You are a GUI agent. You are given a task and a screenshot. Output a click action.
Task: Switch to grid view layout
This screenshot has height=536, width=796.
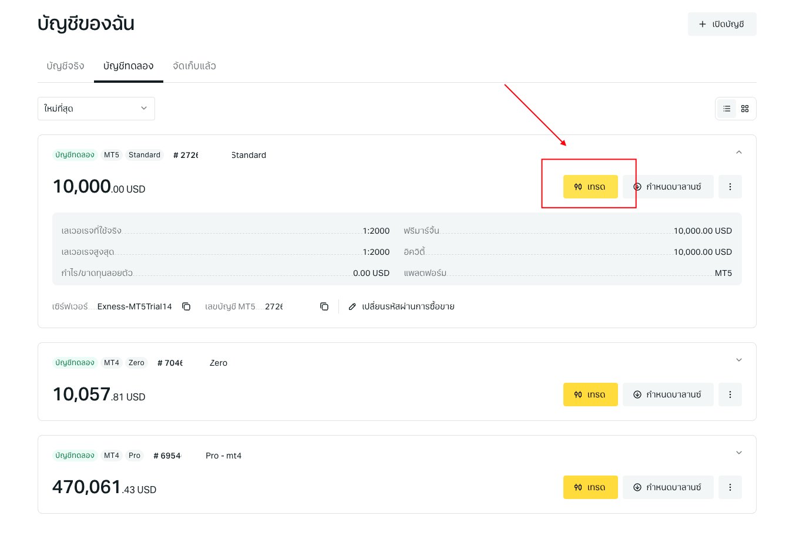point(745,109)
